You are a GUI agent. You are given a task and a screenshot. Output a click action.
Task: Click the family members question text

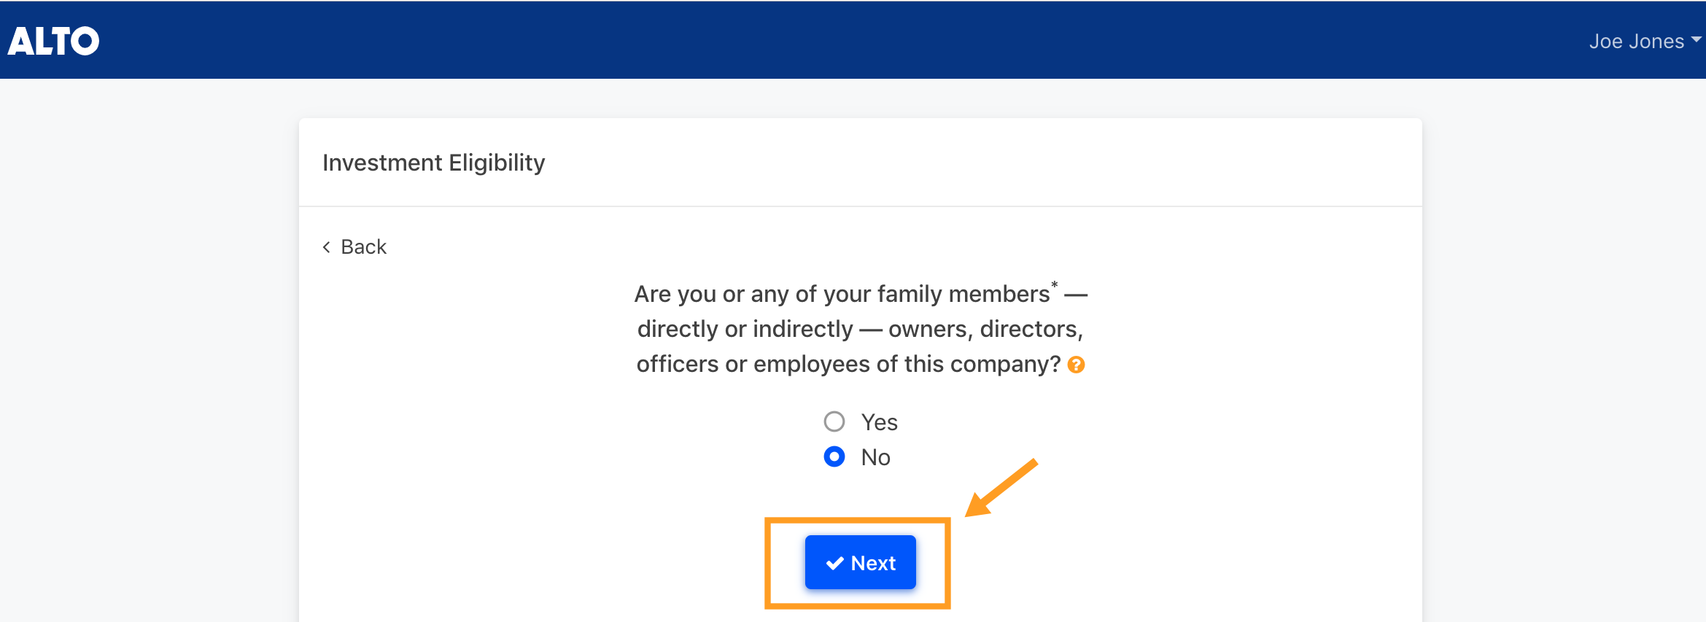[x=861, y=329]
